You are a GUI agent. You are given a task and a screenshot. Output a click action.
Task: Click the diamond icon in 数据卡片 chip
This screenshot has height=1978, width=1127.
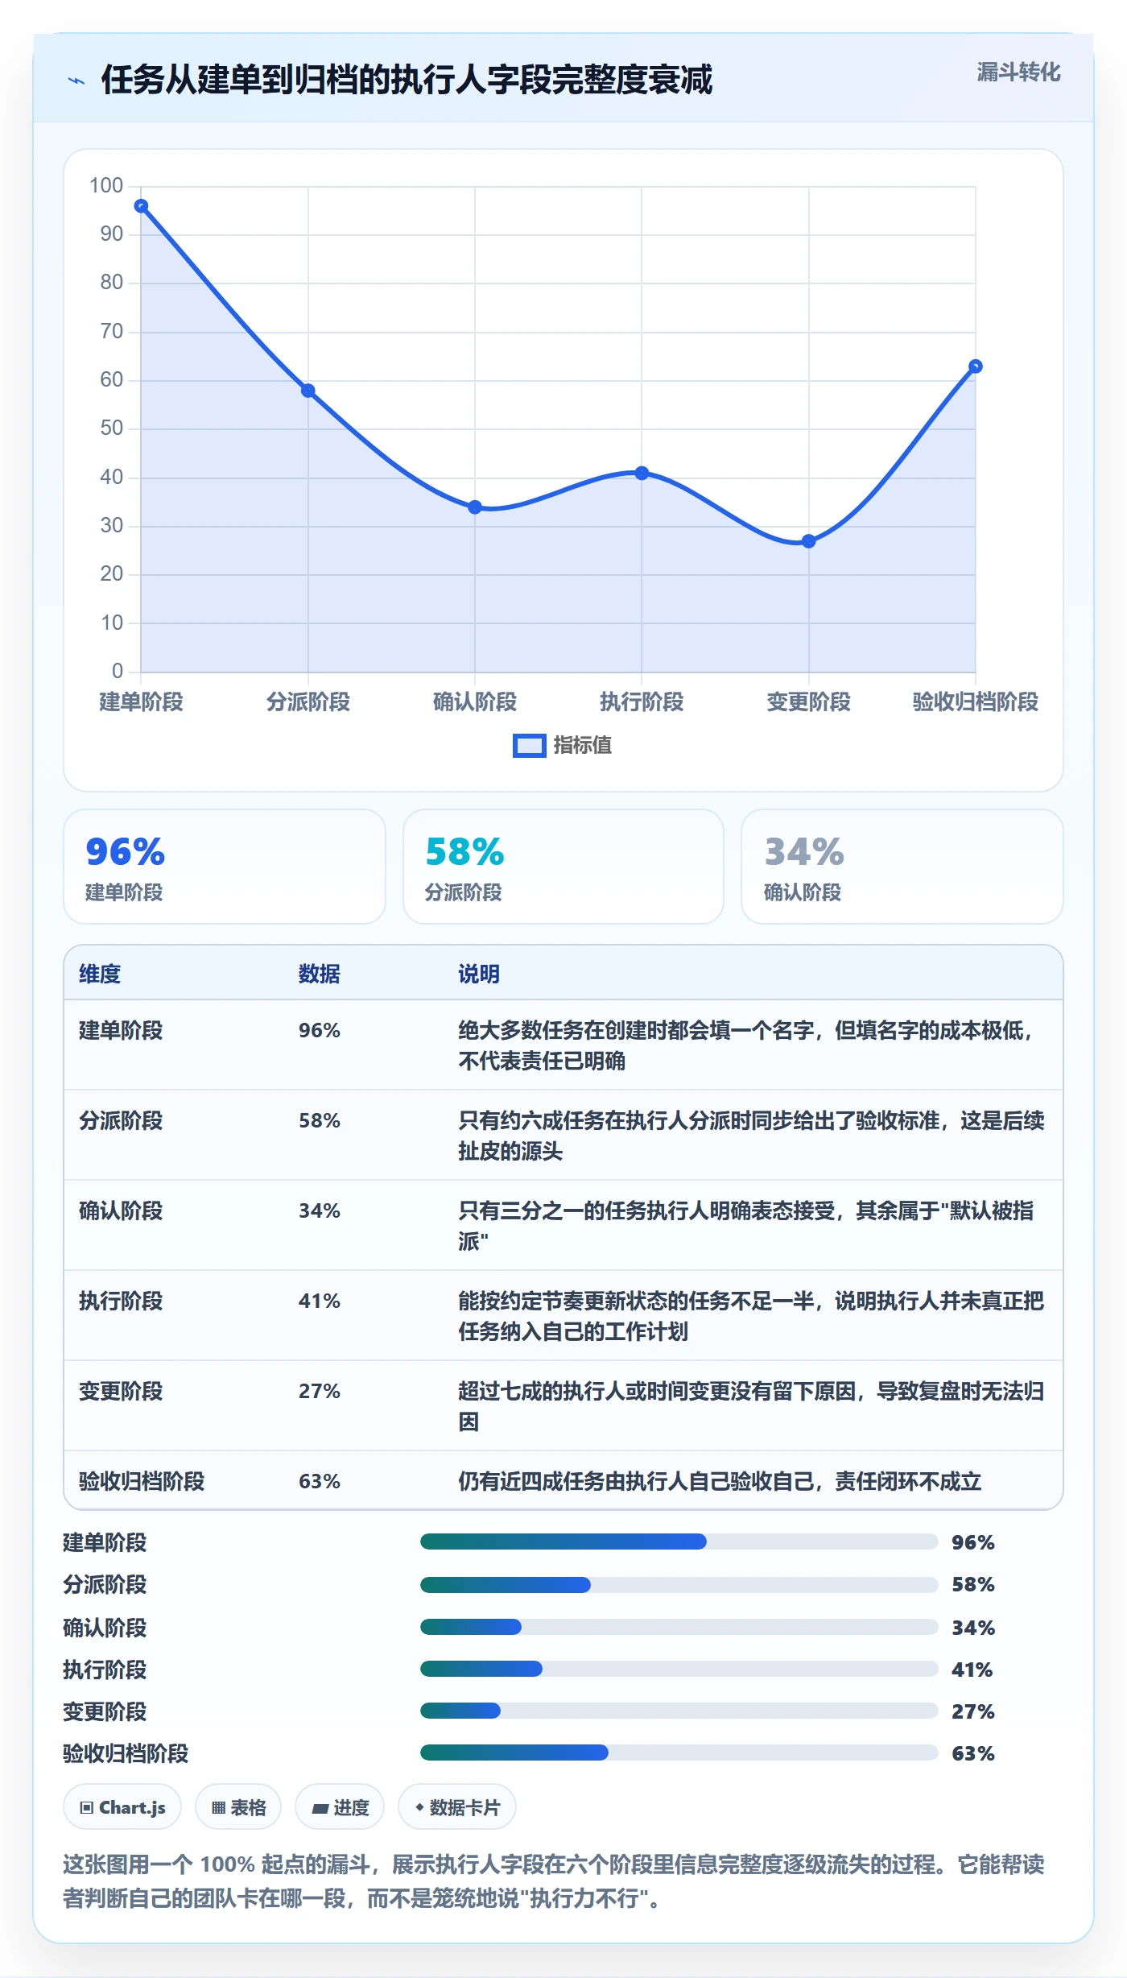pos(419,1807)
